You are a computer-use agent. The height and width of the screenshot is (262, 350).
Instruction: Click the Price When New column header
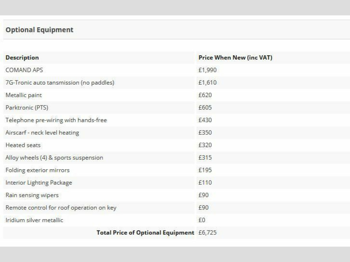[x=235, y=58]
